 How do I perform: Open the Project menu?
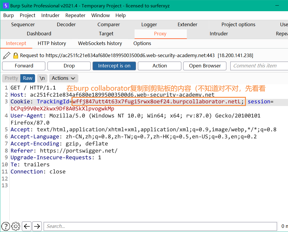[28, 15]
